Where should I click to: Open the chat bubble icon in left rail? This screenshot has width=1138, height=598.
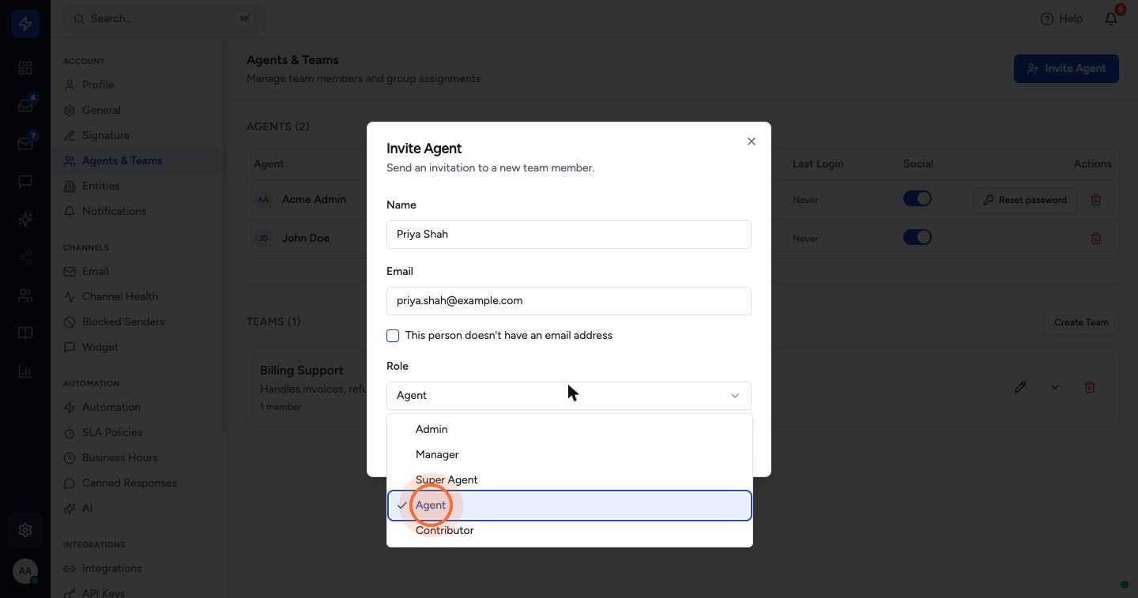[x=25, y=182]
